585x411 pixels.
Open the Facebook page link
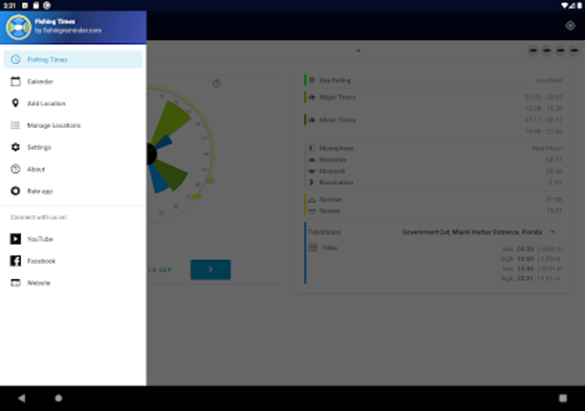click(41, 261)
